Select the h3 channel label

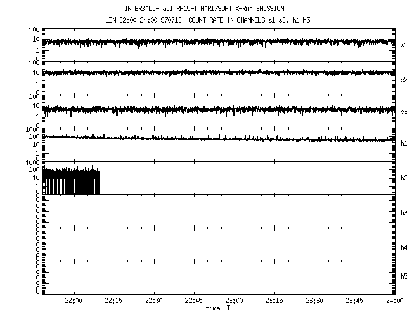[404, 212]
